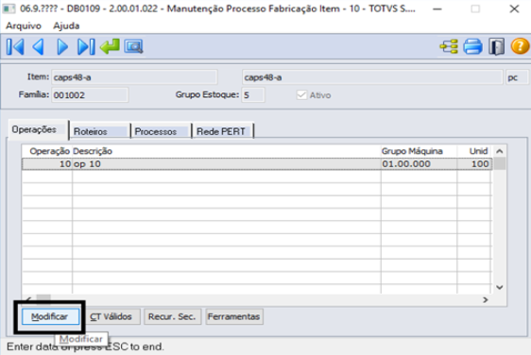Screen dimensions: 531x355
Task: Click the exit door icon
Action: click(496, 46)
